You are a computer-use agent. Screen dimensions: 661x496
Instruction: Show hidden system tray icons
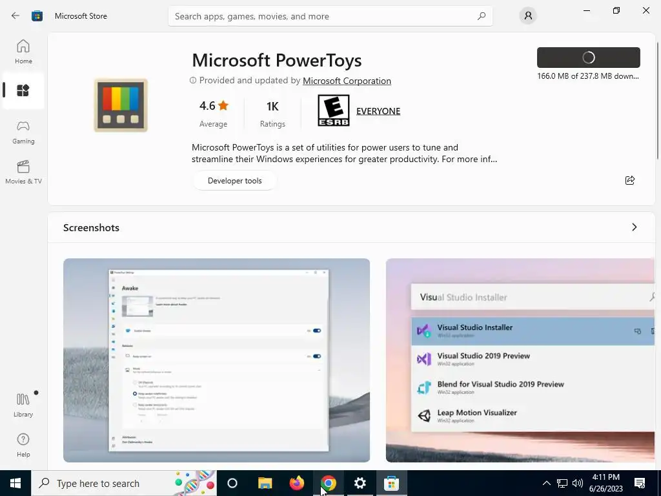pyautogui.click(x=546, y=483)
